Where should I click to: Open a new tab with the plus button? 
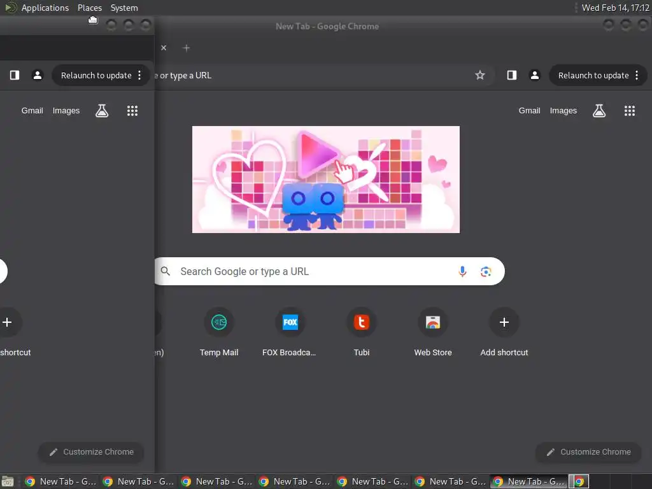[x=187, y=48]
